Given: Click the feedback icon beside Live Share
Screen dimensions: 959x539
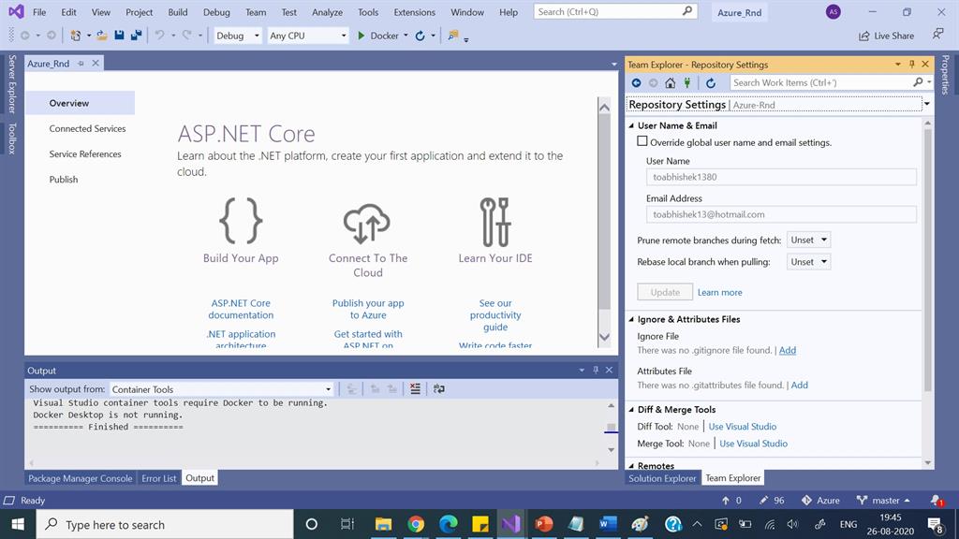Looking at the screenshot, I should point(937,35).
